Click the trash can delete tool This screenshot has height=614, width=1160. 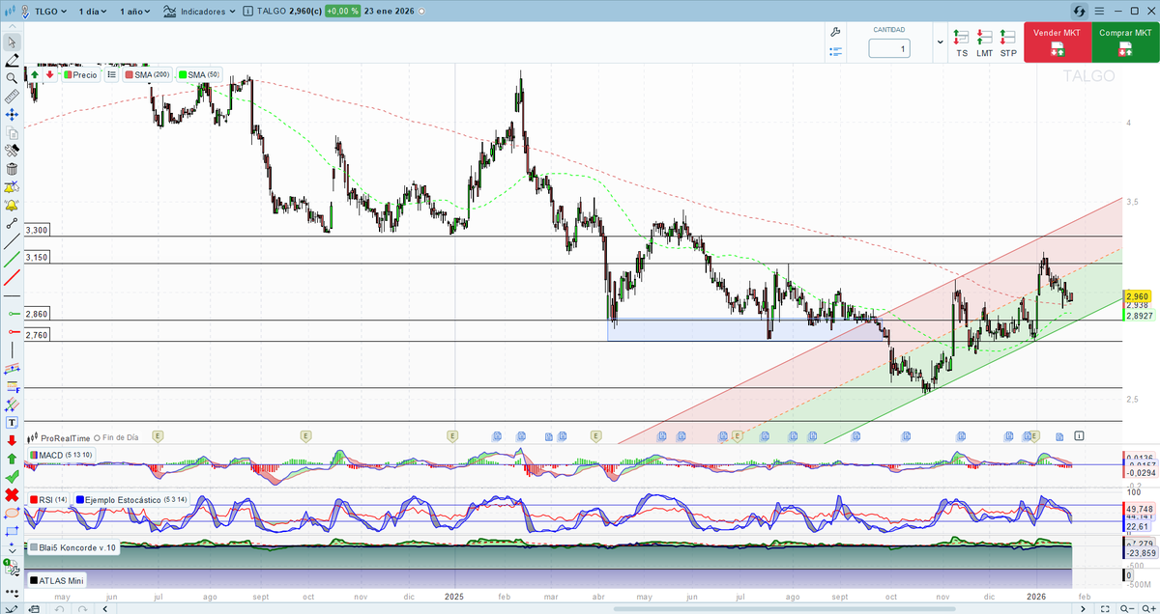tap(12, 170)
